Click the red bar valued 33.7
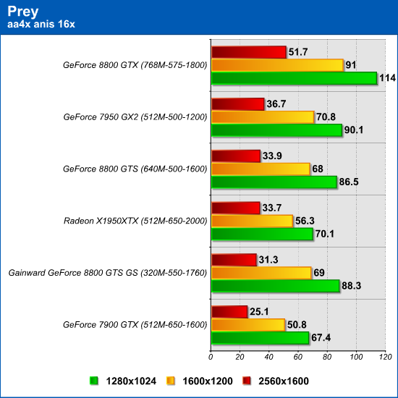The image size is (398, 398). click(236, 208)
